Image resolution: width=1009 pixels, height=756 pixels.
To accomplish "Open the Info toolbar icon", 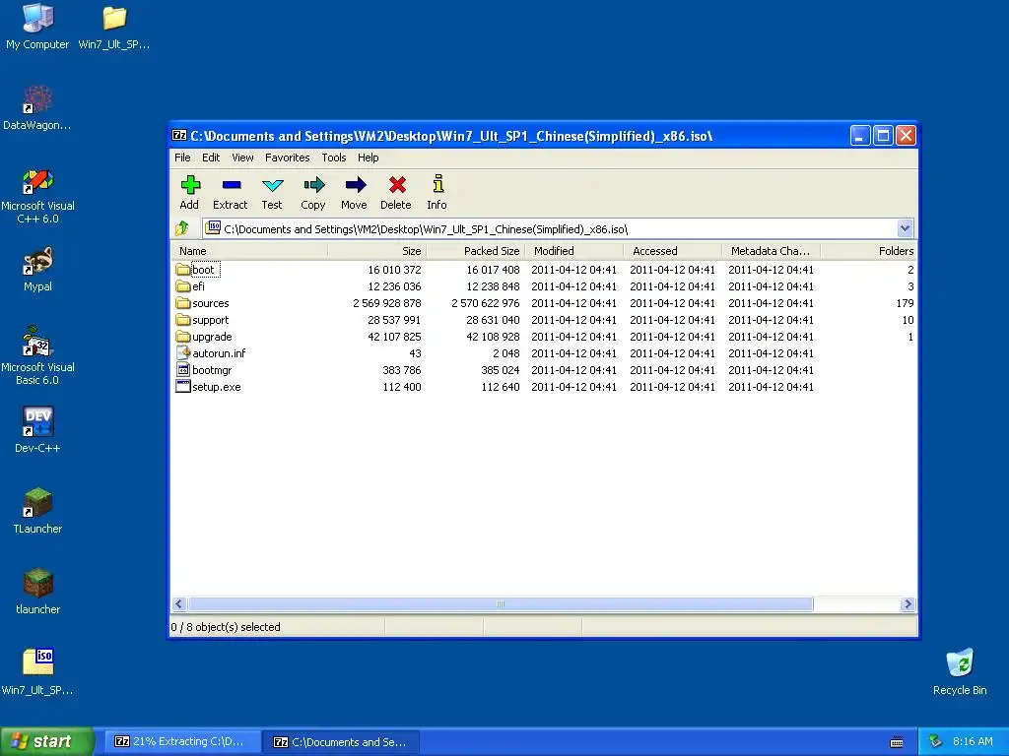I will click(437, 184).
